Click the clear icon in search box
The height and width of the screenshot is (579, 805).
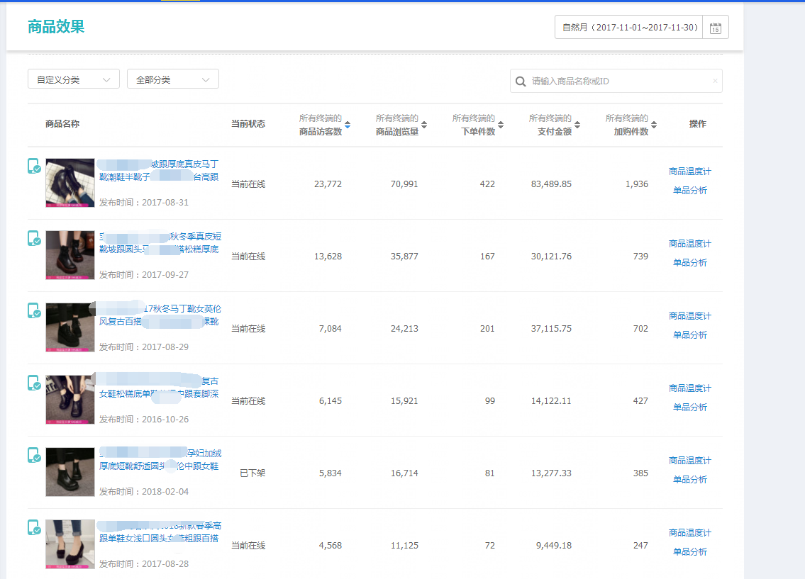tap(715, 81)
